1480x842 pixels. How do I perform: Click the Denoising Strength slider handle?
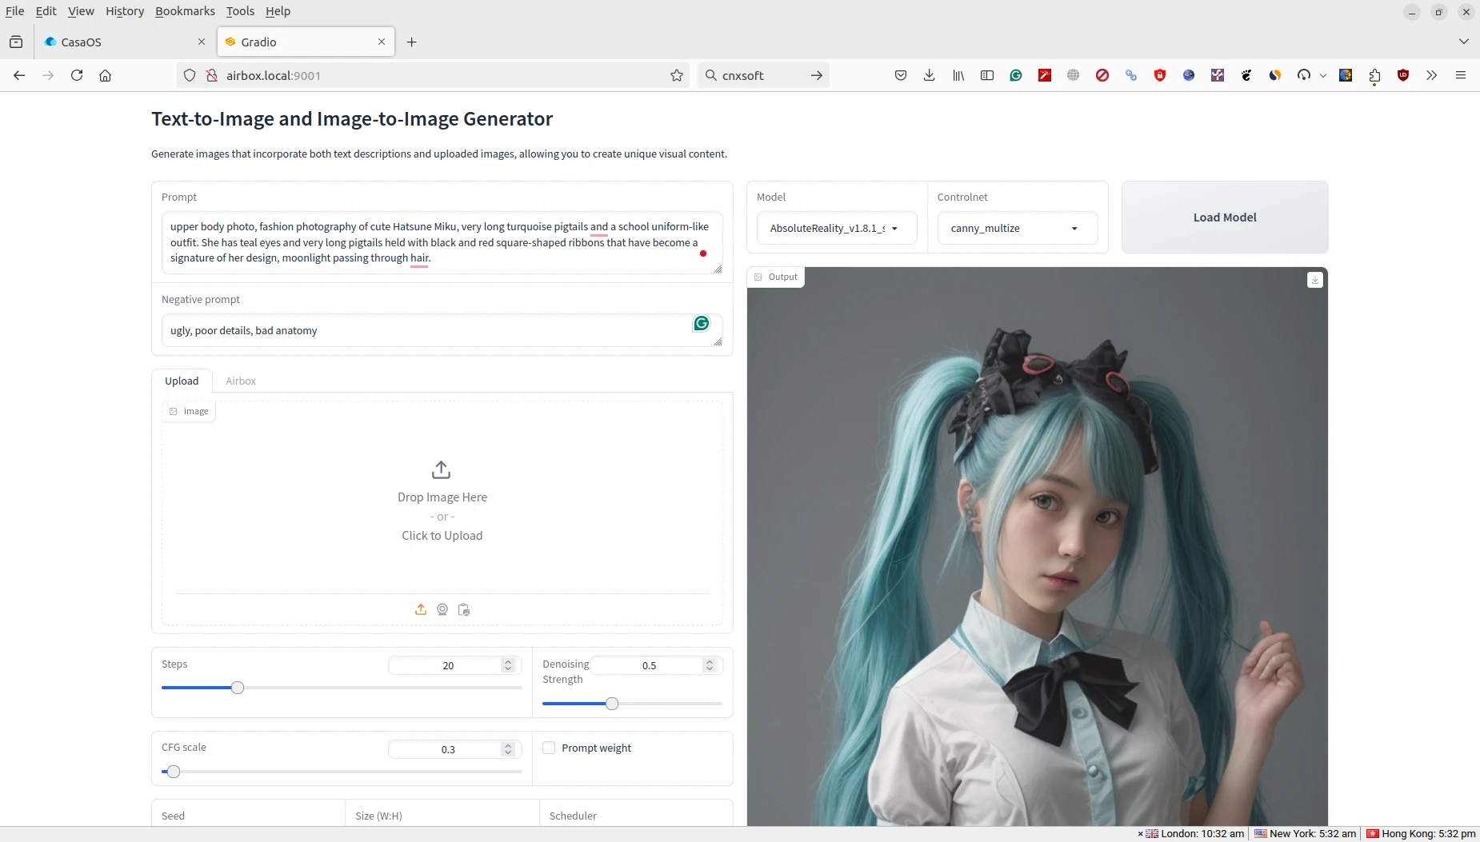click(612, 704)
